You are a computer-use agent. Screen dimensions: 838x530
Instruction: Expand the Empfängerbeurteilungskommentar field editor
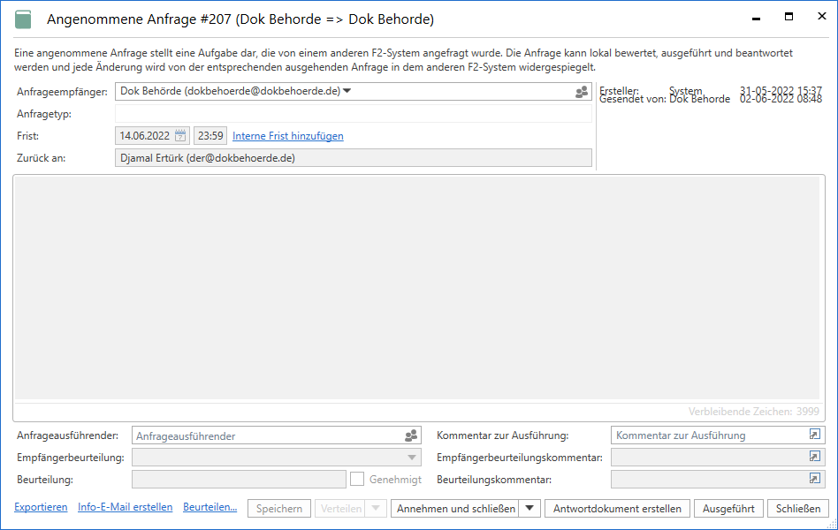814,457
